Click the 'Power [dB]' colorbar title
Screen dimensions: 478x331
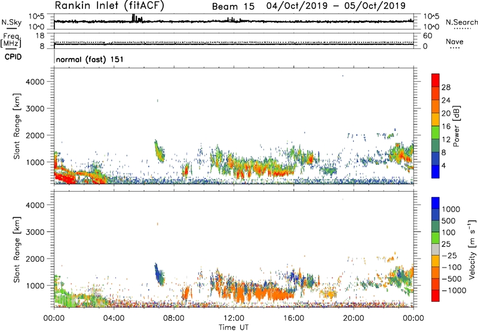pyautogui.click(x=456, y=126)
